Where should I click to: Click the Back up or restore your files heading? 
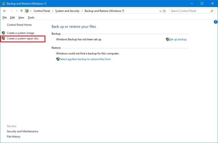(74, 27)
